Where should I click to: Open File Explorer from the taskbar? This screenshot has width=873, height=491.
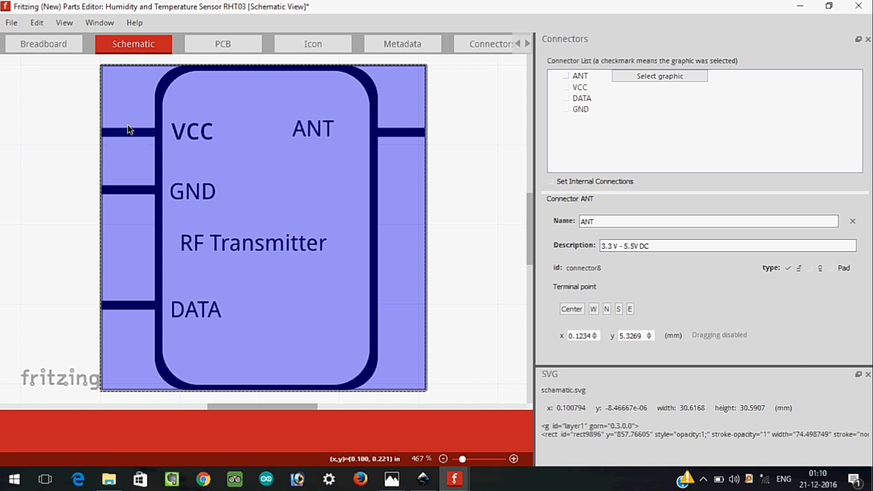pyautogui.click(x=109, y=479)
